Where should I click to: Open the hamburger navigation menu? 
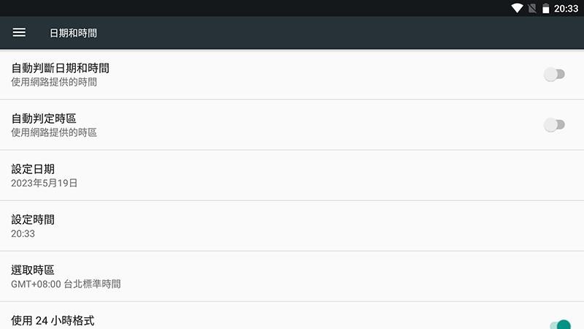19,32
